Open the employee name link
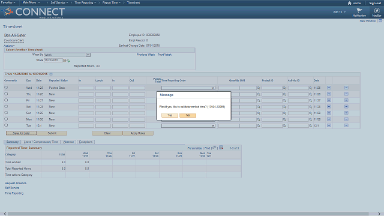The height and width of the screenshot is (216, 384). (14, 35)
